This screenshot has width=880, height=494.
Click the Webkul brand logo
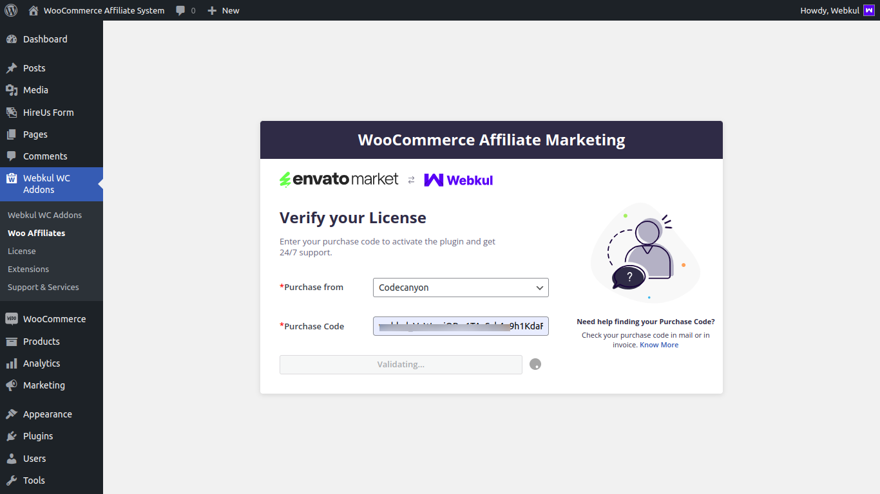[458, 179]
